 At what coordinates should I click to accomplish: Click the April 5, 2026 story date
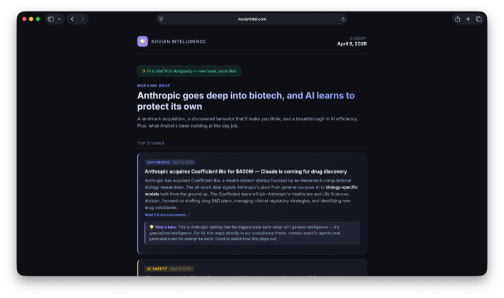[x=180, y=269]
